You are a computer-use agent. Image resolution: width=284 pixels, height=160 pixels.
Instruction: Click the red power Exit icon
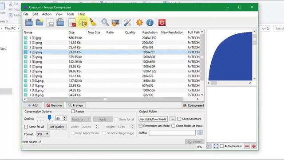(x=162, y=23)
